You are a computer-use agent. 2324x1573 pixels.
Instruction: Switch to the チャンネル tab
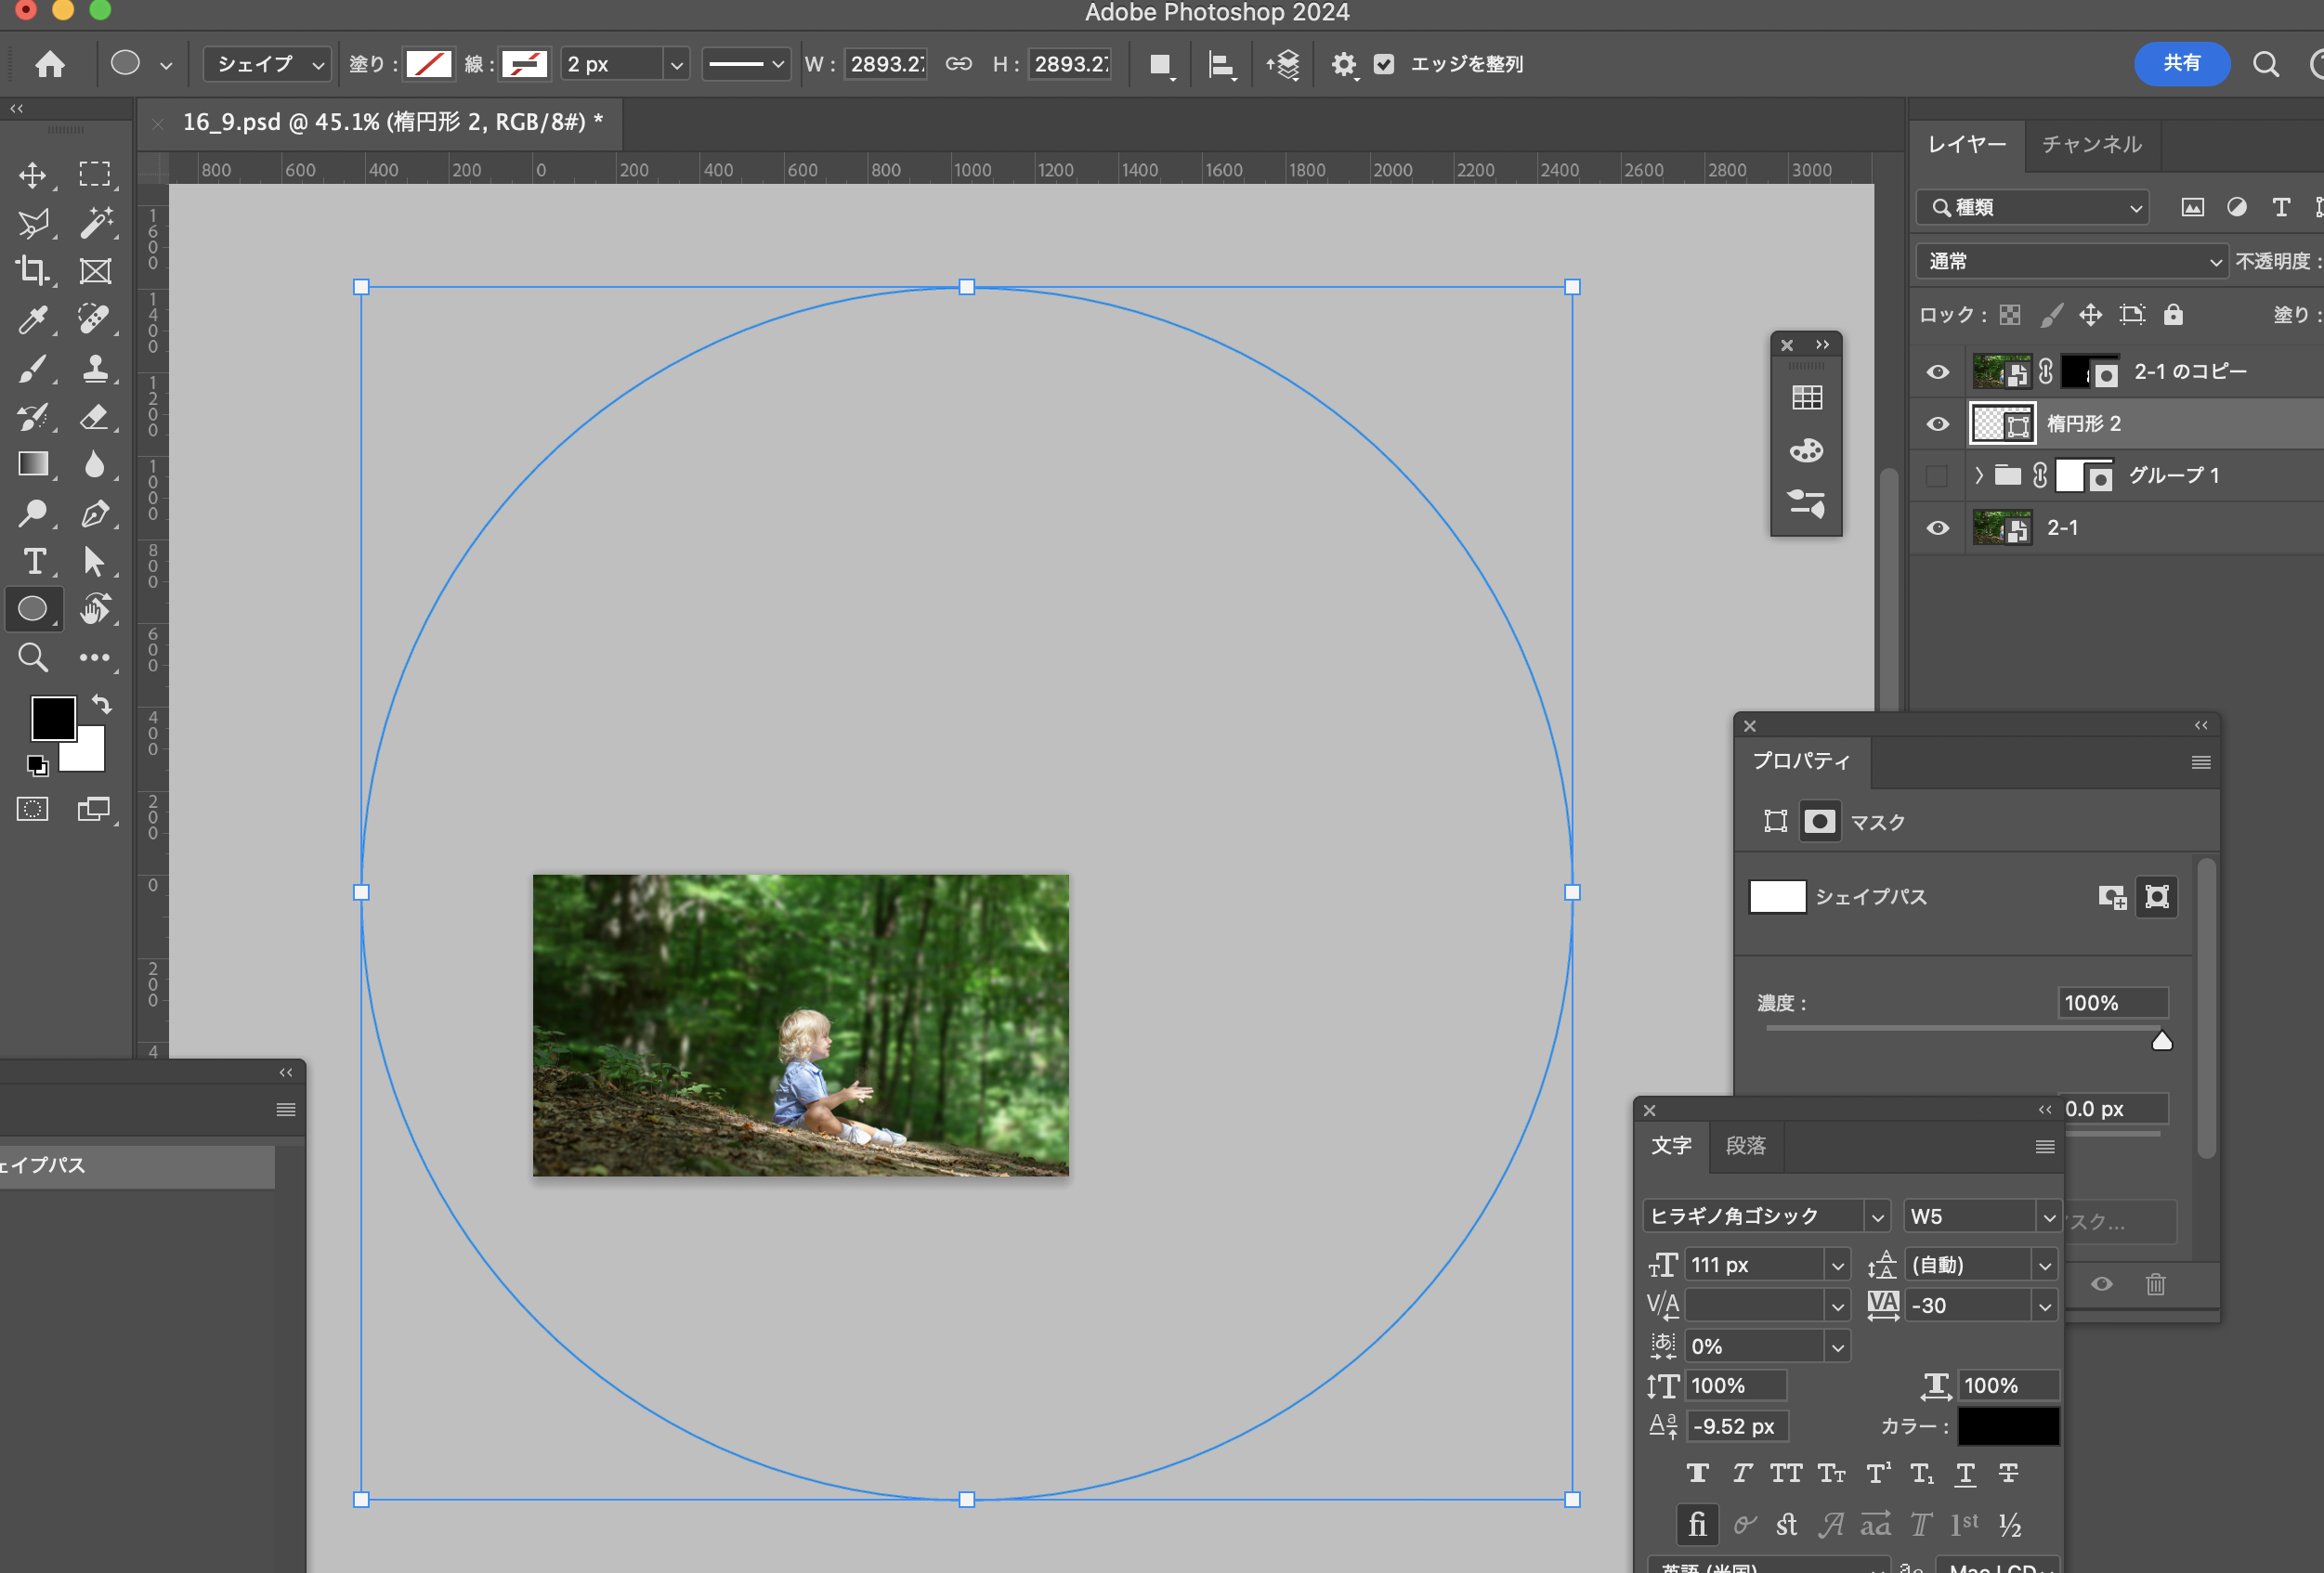point(2091,145)
